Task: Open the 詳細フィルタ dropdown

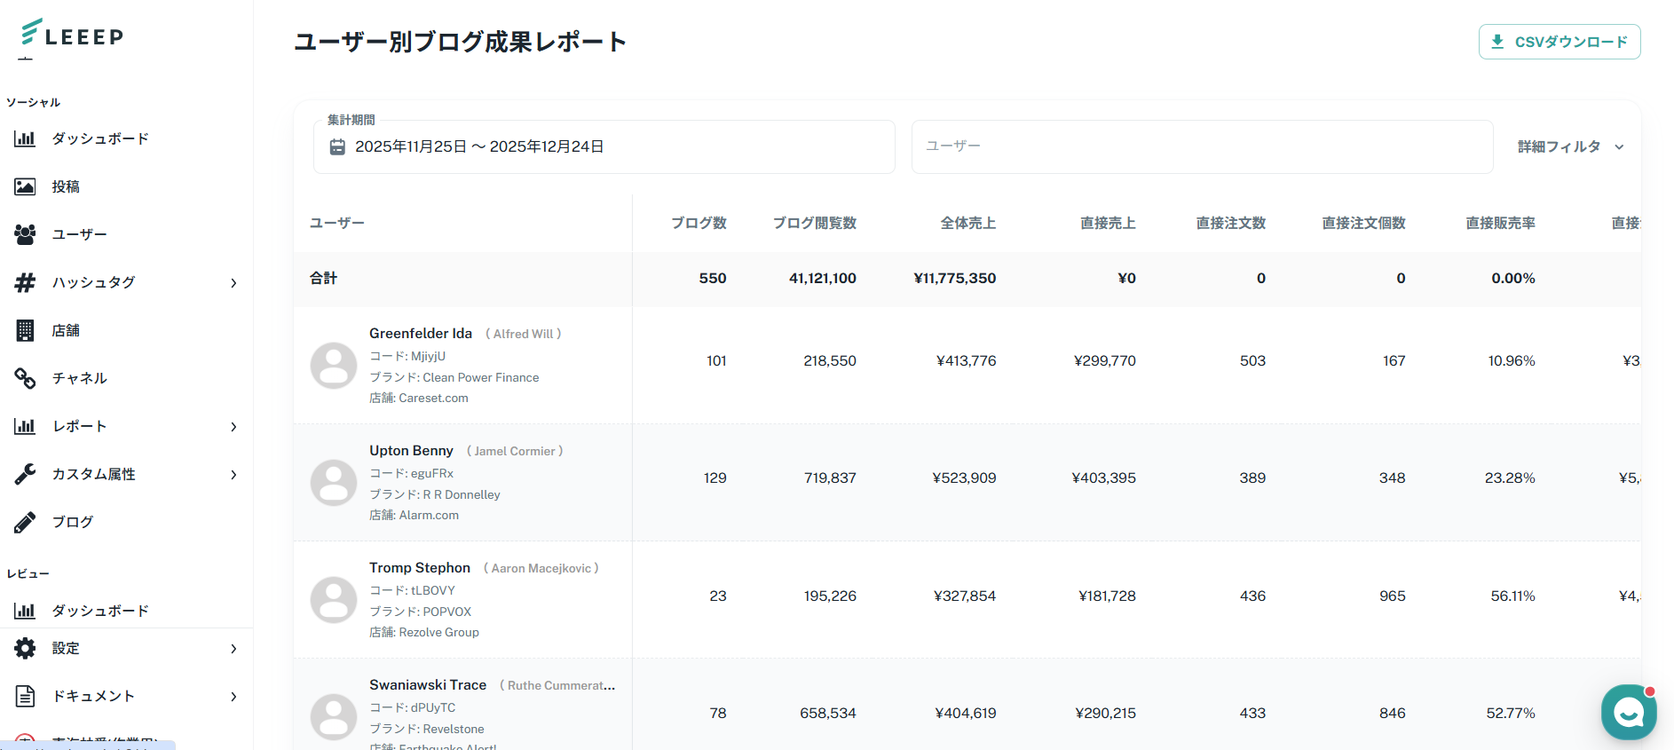Action: click(1570, 147)
